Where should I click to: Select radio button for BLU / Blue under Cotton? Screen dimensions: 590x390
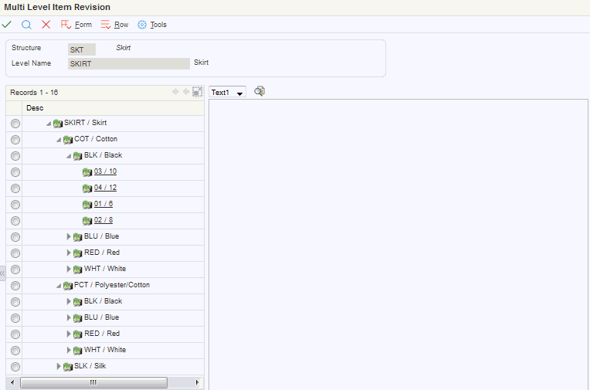[x=15, y=237]
